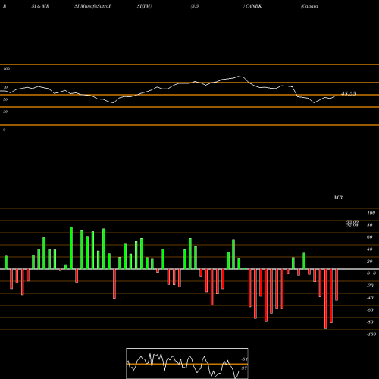The height and width of the screenshot is (379, 379).
Task: Click the tallest green MR histogram bar
Action: [71, 248]
